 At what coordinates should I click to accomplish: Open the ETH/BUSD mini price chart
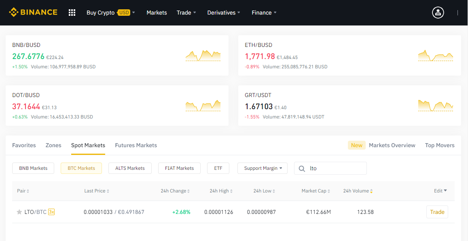(436, 55)
